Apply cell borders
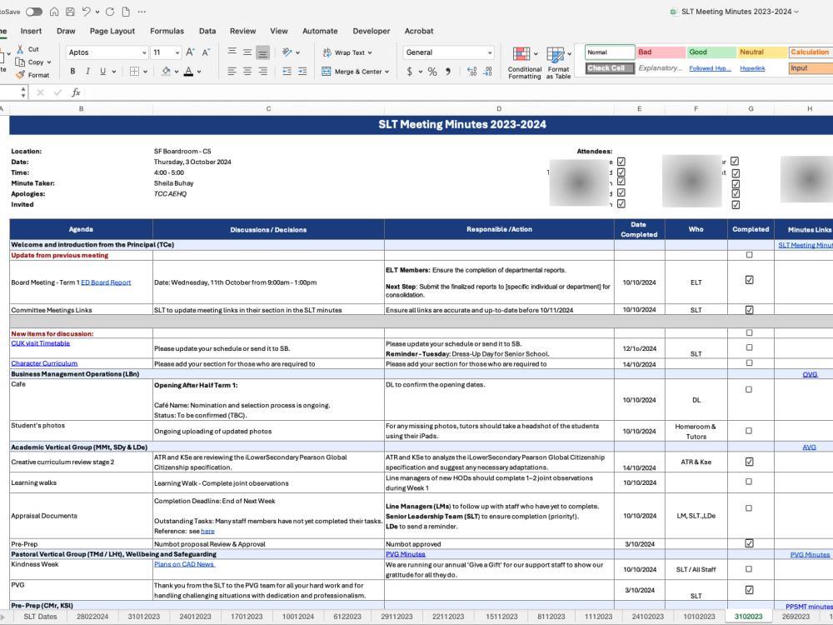This screenshot has width=833, height=625. [134, 71]
